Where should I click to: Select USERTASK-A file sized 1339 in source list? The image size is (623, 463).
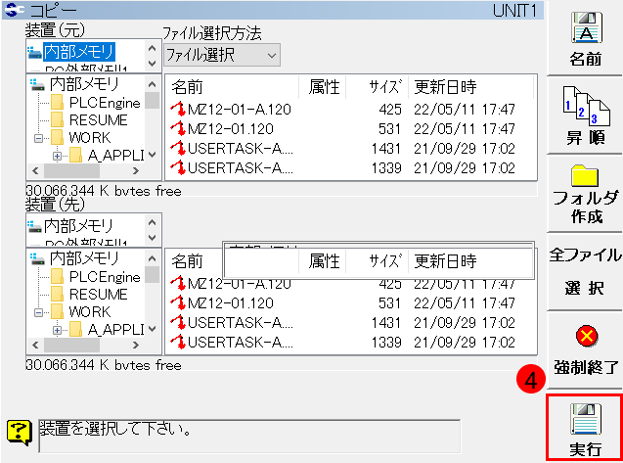(x=241, y=167)
